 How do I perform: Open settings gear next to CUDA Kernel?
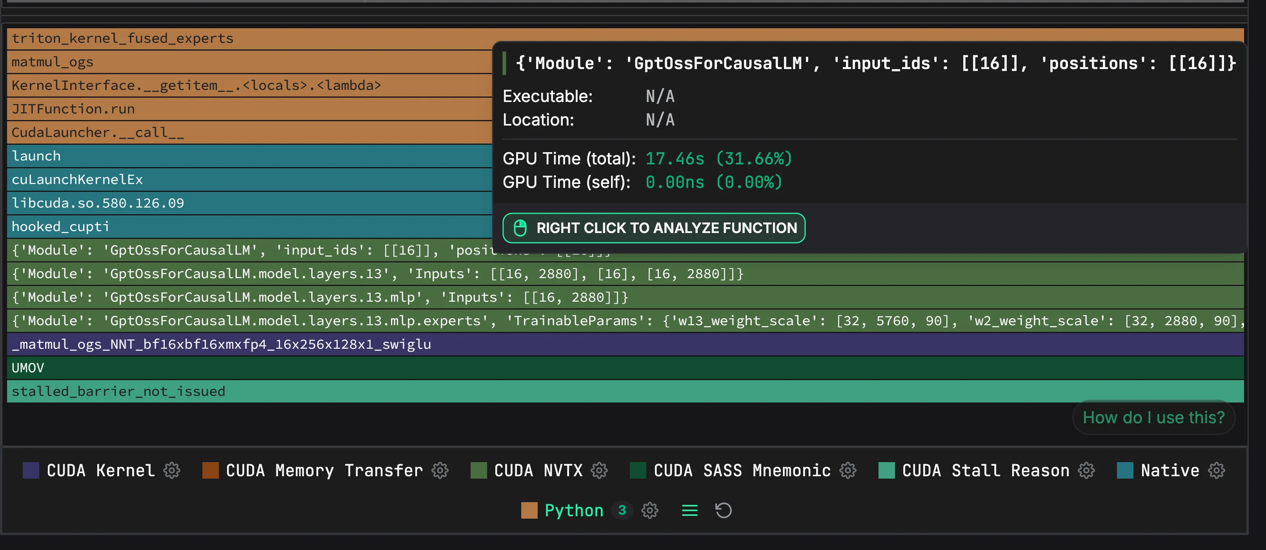[x=171, y=470]
